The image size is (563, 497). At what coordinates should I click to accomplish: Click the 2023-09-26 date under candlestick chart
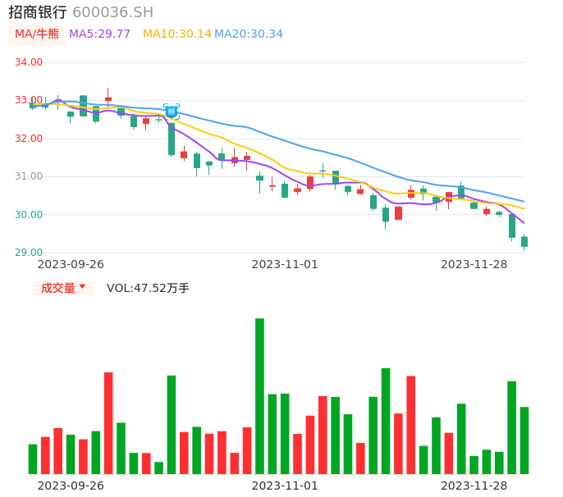pos(71,264)
